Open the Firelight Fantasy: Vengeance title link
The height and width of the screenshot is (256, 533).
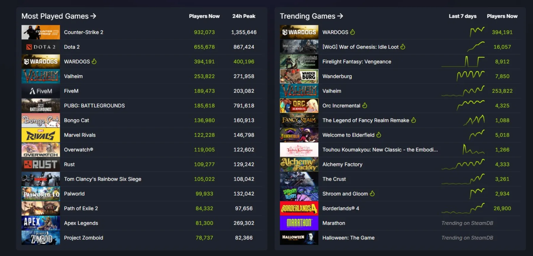(357, 61)
